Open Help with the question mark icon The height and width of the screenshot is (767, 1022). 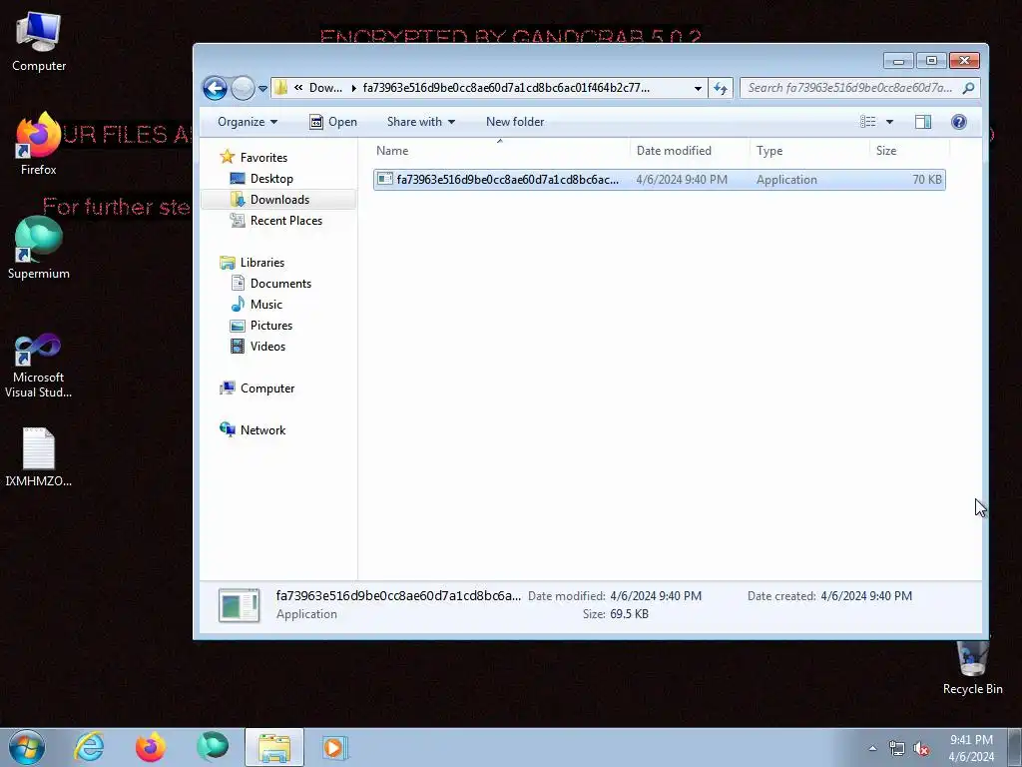coord(959,122)
